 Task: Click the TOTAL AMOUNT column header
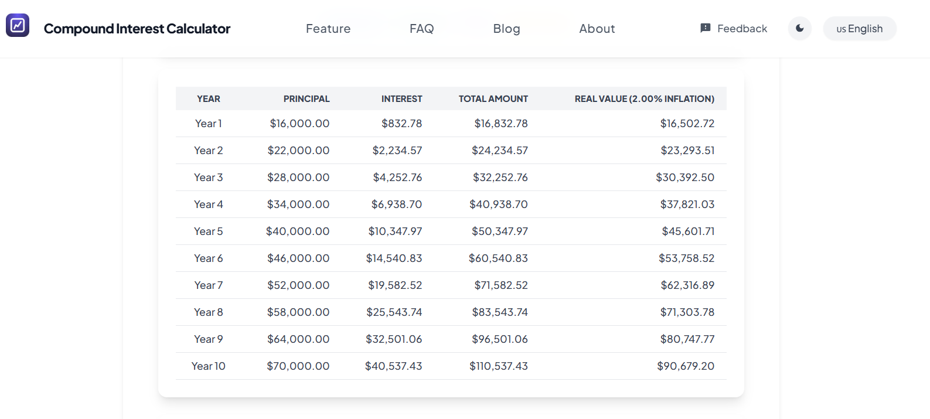click(493, 99)
